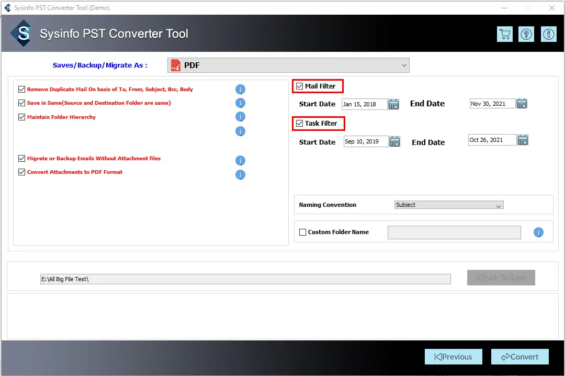
Task: Click the destination path text field
Action: point(245,279)
